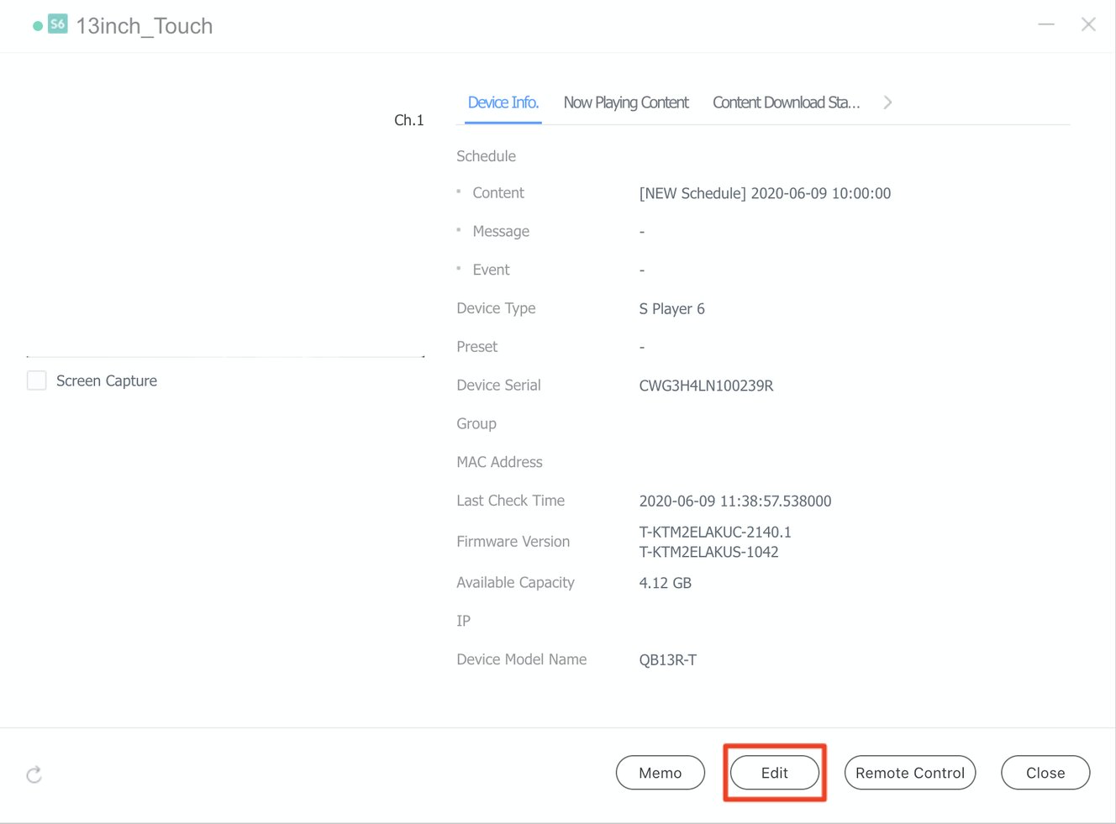1116x824 pixels.
Task: Open the Content Download Status tab
Action: (x=786, y=102)
